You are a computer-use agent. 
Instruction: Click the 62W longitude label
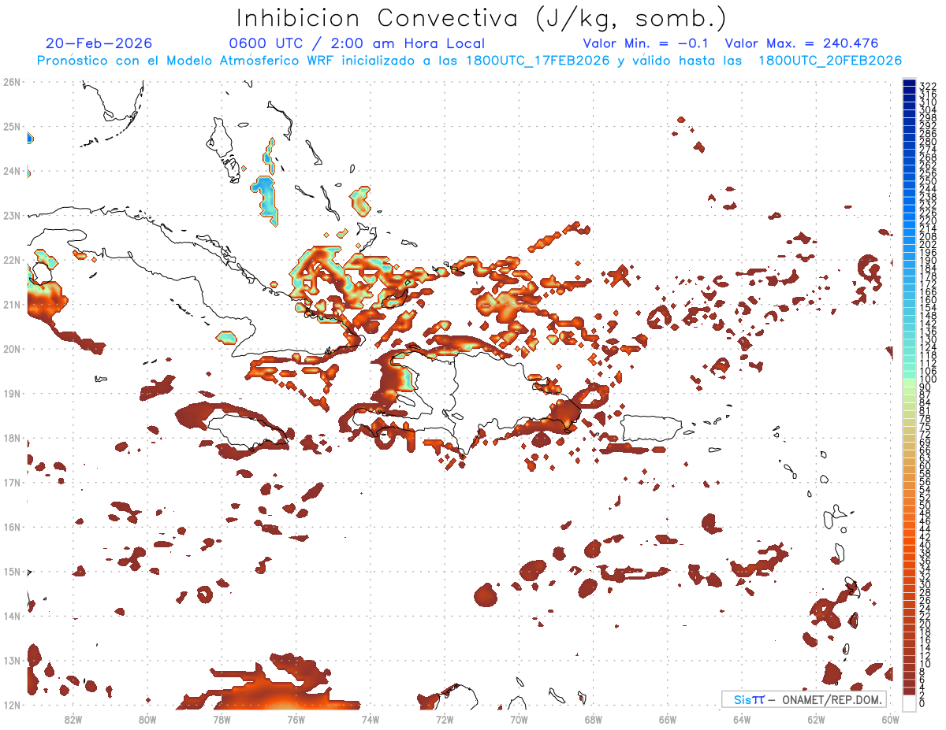pos(816,719)
